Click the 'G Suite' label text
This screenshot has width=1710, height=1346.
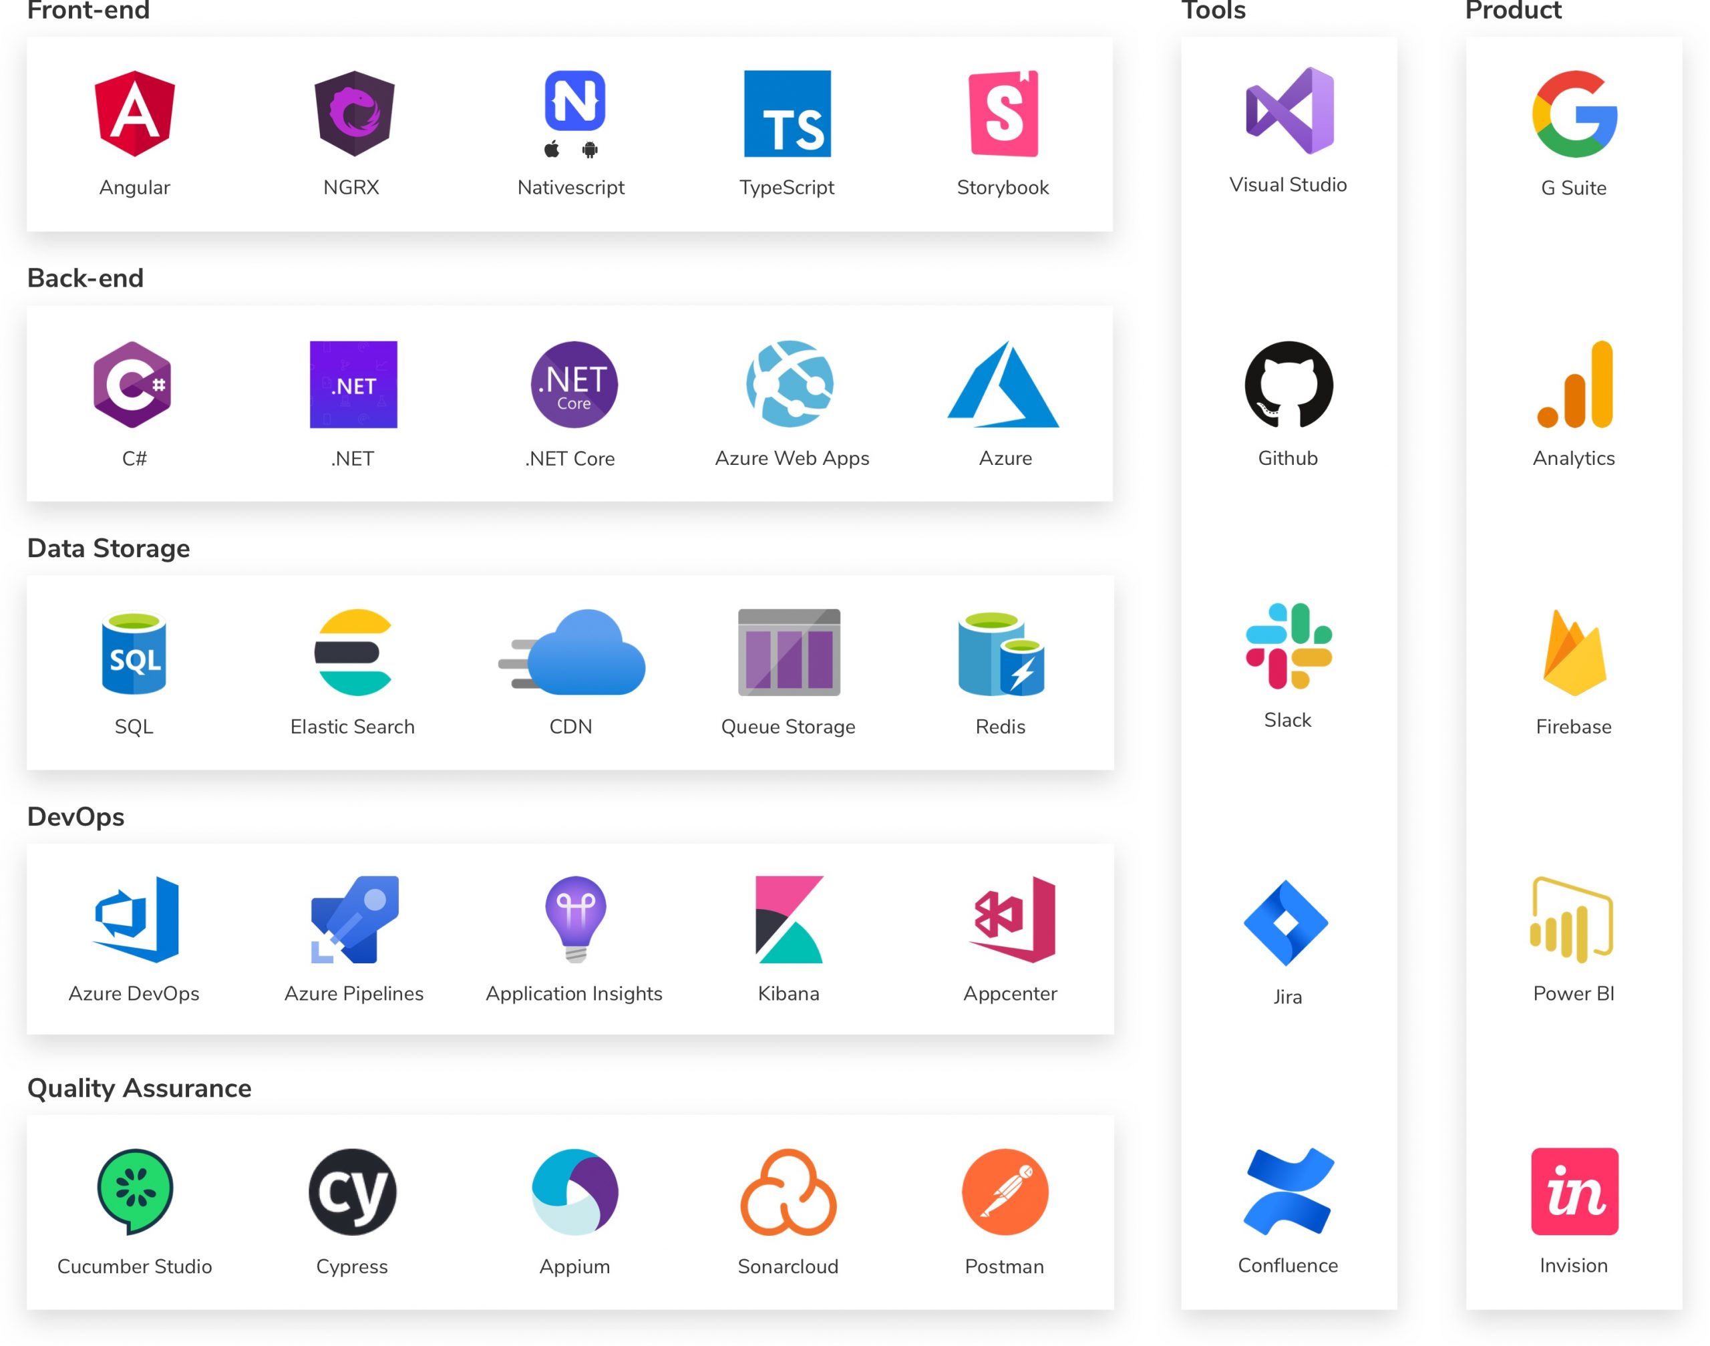1574,188
